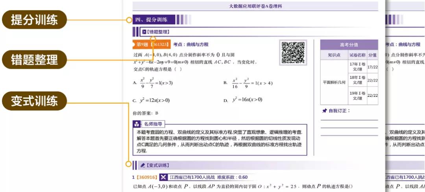Click the 交点C的轨迹方程是（ ） question line
425x192 pixels.
157,69
